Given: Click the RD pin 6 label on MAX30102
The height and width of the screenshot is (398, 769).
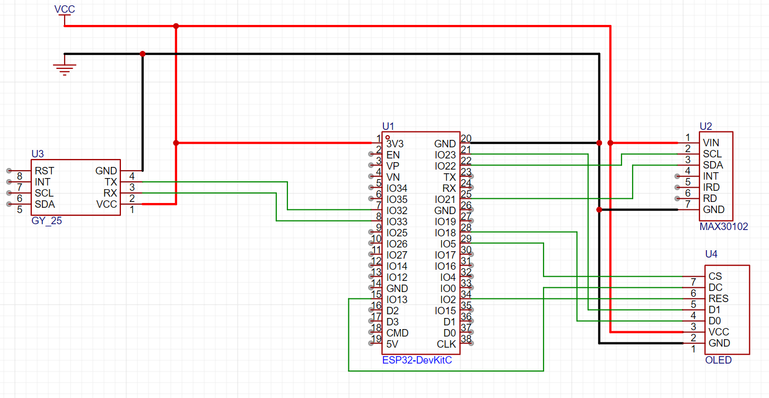Looking at the screenshot, I should point(710,198).
